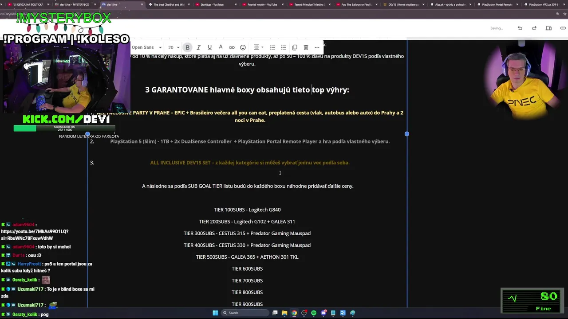
Task: Click the 'TIER 800SUBS' line
Action: (247, 292)
